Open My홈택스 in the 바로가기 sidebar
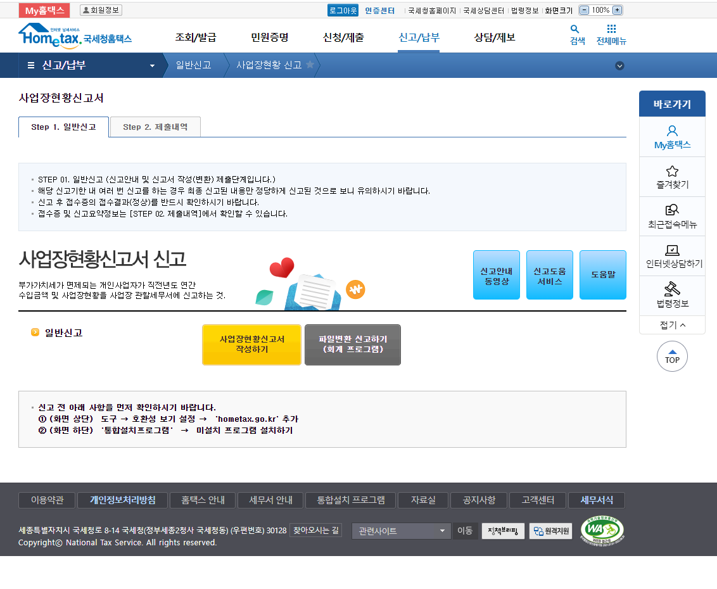Viewport: 717px width, 589px height. 672,137
